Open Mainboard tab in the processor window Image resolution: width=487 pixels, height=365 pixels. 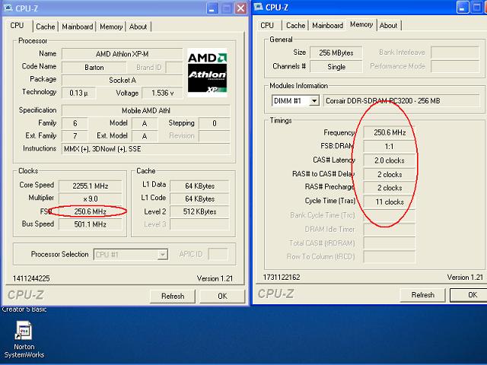(x=78, y=27)
